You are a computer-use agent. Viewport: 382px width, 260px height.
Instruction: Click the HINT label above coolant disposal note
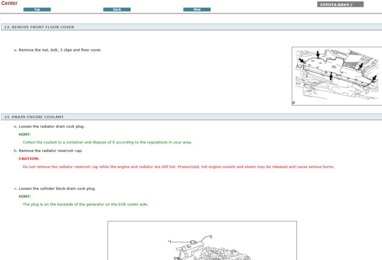[25, 134]
